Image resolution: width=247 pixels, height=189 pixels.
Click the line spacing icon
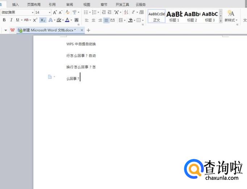(121, 20)
